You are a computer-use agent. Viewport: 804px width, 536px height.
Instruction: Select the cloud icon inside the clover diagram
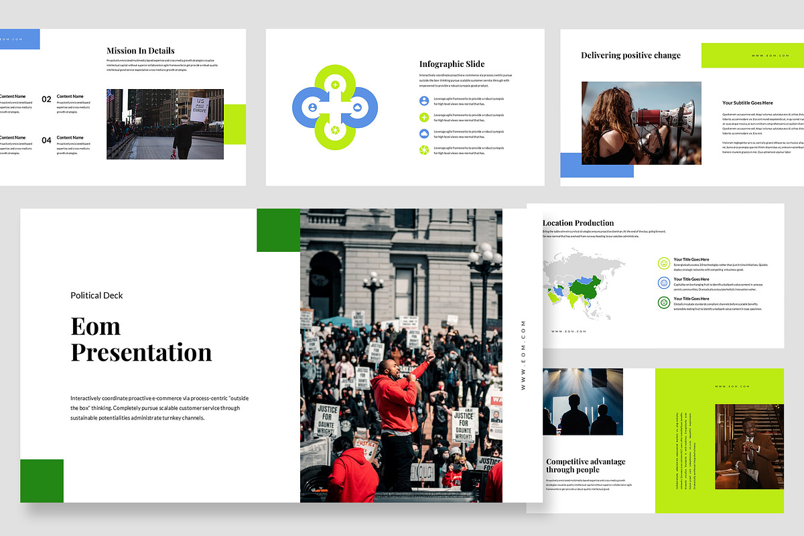358,108
